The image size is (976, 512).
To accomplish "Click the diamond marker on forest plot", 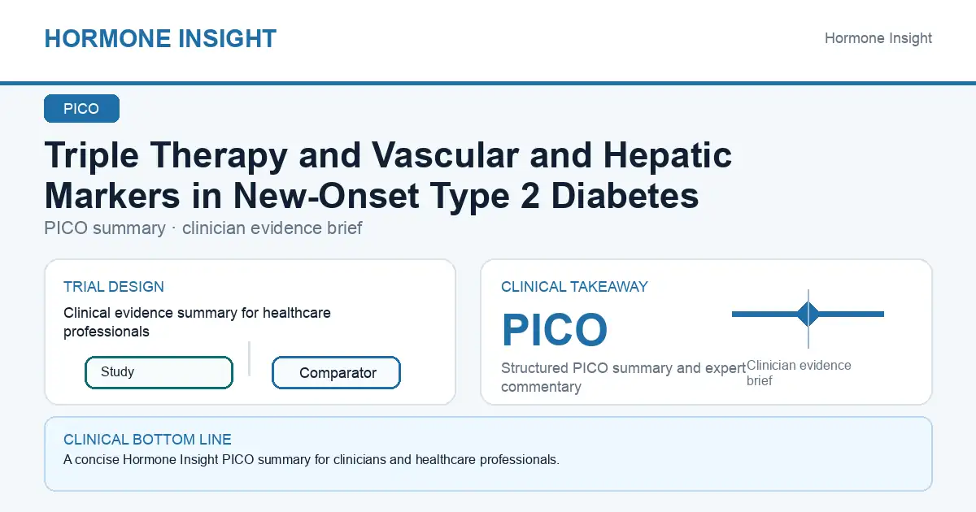I will [808, 314].
